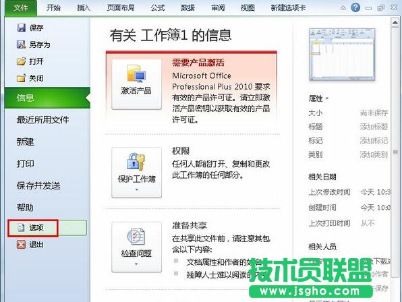Click the Created (创建时间) label
Screen dimensions: 402x302
pyautogui.click(x=322, y=208)
